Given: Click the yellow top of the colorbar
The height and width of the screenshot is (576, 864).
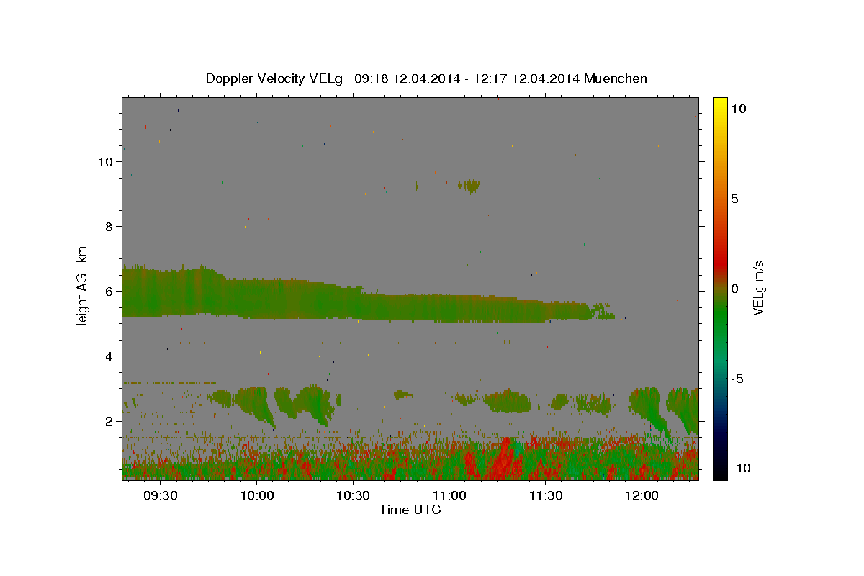Looking at the screenshot, I should coord(720,102).
